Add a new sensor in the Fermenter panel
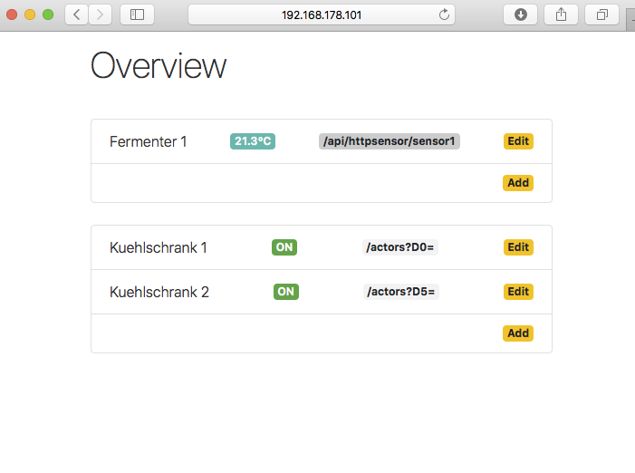This screenshot has height=473, width=635. click(x=518, y=183)
